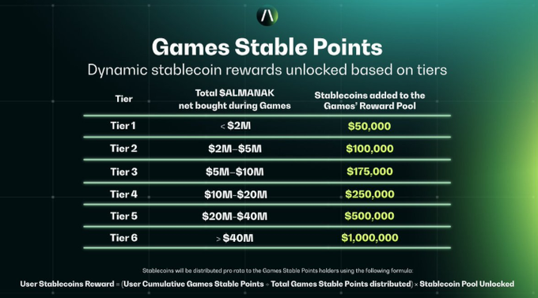Click the $10M-$20M range cell
538x298 pixels.
coord(236,194)
